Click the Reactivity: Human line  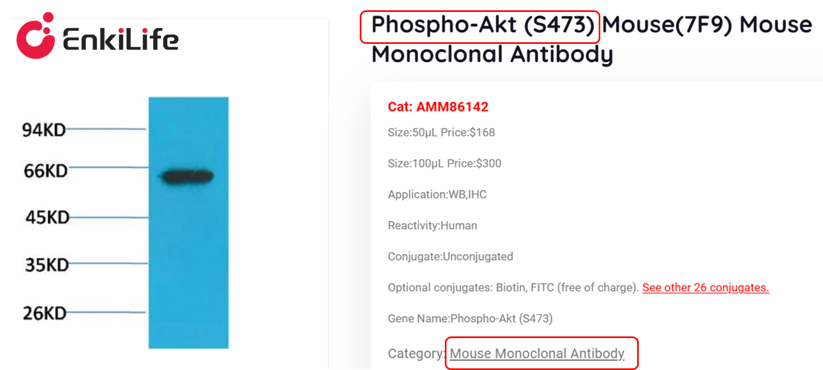click(x=432, y=225)
